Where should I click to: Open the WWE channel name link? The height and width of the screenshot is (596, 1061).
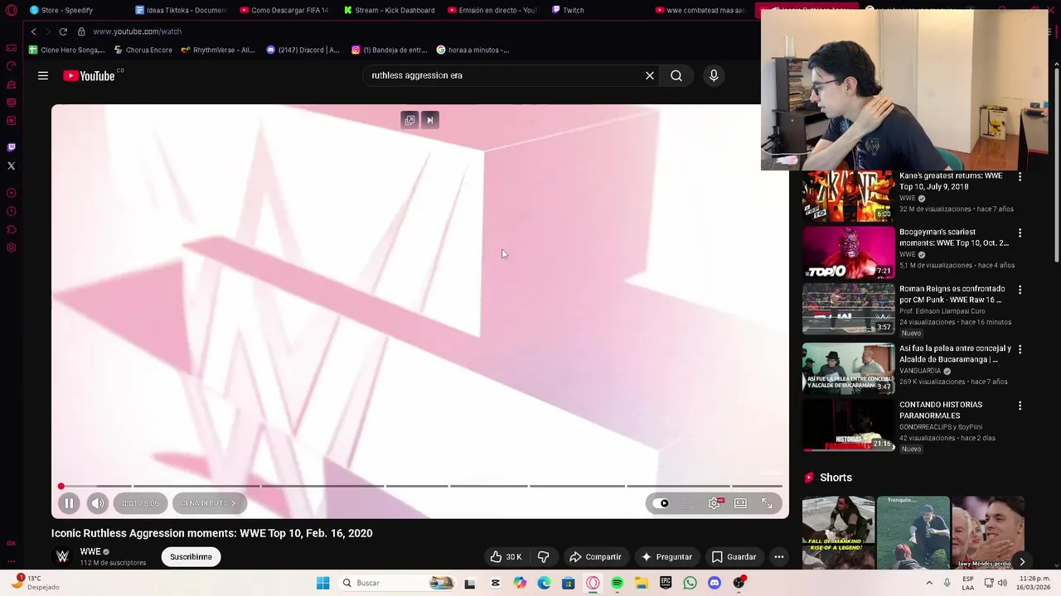(90, 551)
